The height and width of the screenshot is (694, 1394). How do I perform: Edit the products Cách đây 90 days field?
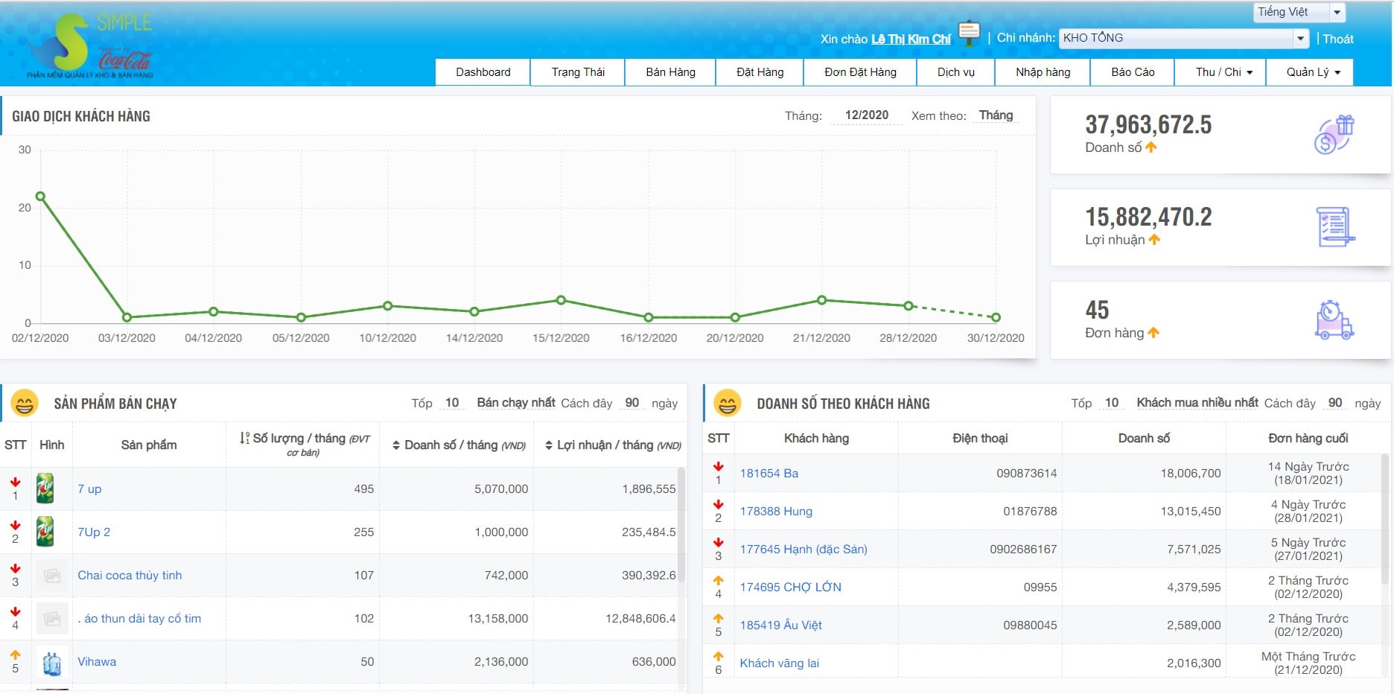[632, 403]
